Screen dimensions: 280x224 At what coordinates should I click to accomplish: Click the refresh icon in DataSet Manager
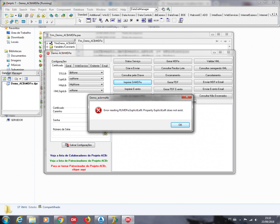click(4, 79)
